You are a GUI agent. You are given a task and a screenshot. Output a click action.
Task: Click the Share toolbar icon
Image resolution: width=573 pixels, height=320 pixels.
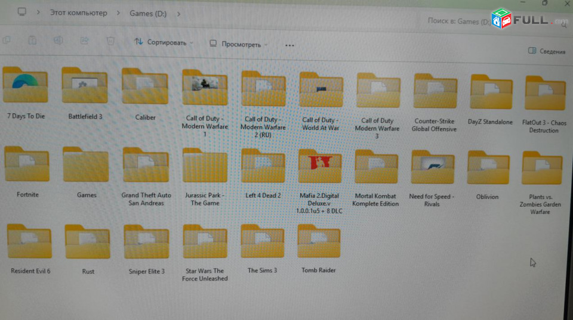84,41
